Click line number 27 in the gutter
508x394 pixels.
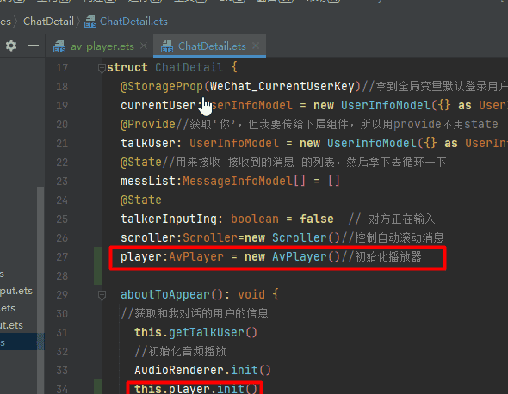(62, 257)
